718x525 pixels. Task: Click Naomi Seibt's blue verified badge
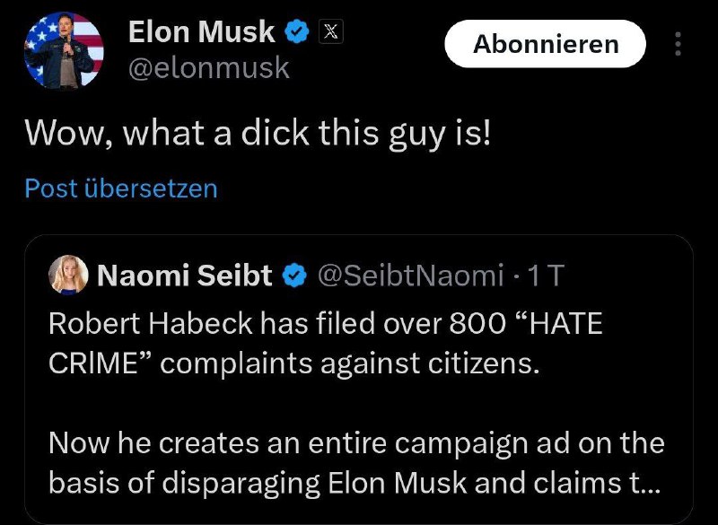click(294, 276)
